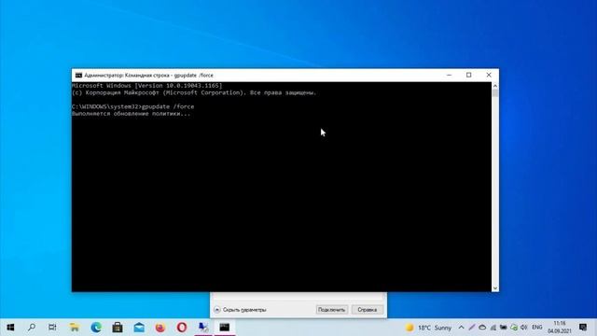Viewport: 597px width, 336px height.
Task: Show hidden system tray icons
Action: coord(461,328)
